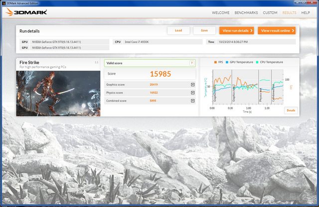Click the Fire Strike thumbnail image
Screen dimensions: 319x207
[x=58, y=94]
